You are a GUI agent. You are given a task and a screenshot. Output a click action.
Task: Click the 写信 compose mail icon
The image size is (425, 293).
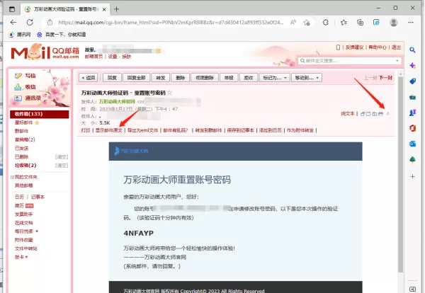click(18, 76)
